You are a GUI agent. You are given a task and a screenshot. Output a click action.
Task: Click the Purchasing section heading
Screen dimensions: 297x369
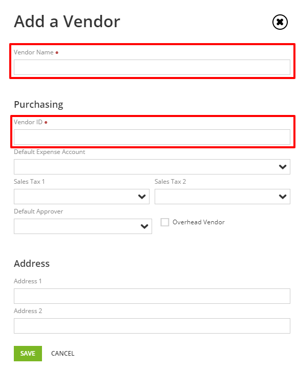pos(38,105)
